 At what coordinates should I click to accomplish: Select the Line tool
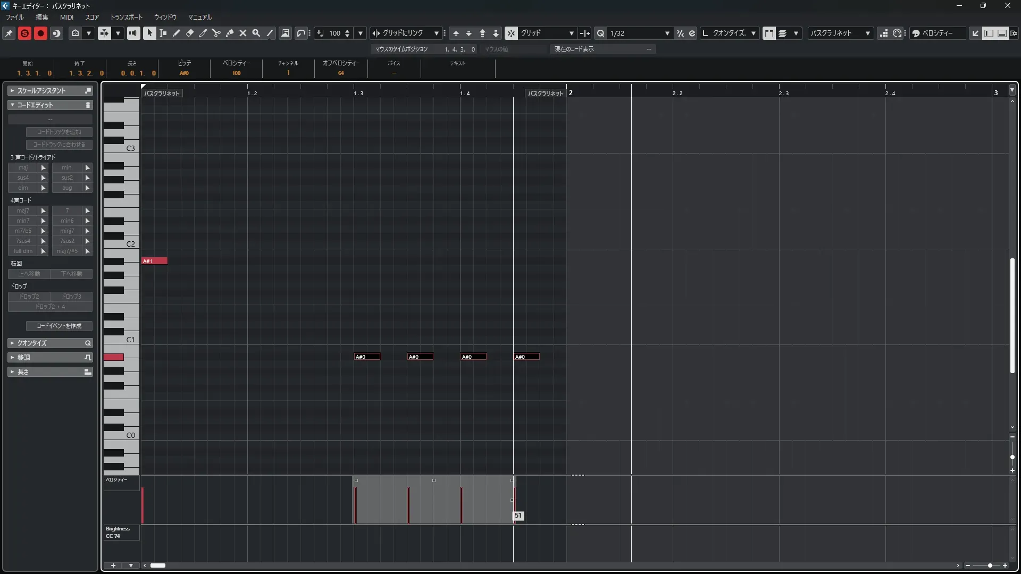(270, 33)
